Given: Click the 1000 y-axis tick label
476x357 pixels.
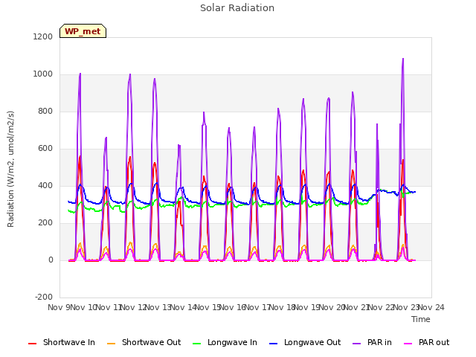Looking at the screenshot, I should tap(43, 74).
